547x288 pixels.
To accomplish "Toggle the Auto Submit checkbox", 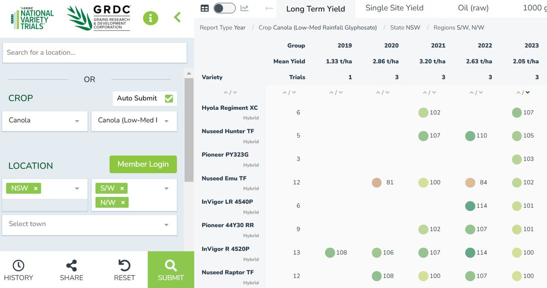I will coord(169,98).
